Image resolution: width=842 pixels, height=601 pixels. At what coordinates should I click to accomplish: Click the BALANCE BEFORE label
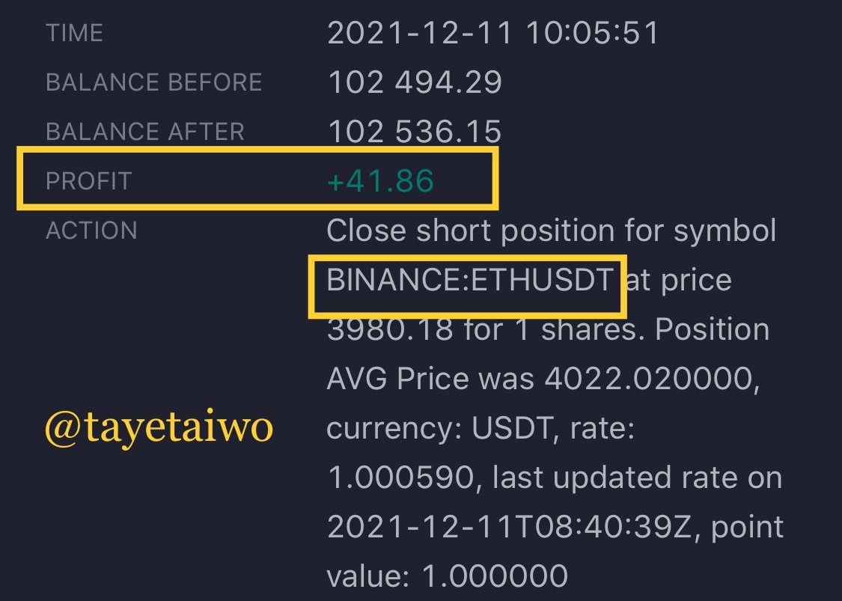154,82
